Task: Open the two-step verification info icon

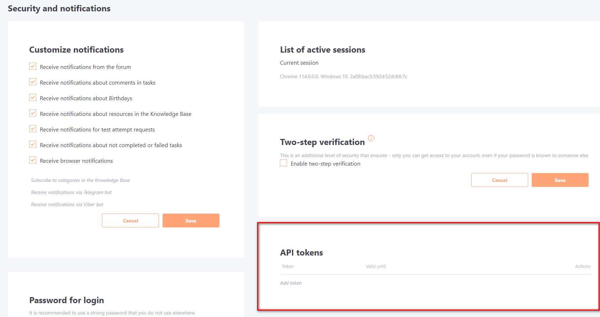Action: pos(371,138)
